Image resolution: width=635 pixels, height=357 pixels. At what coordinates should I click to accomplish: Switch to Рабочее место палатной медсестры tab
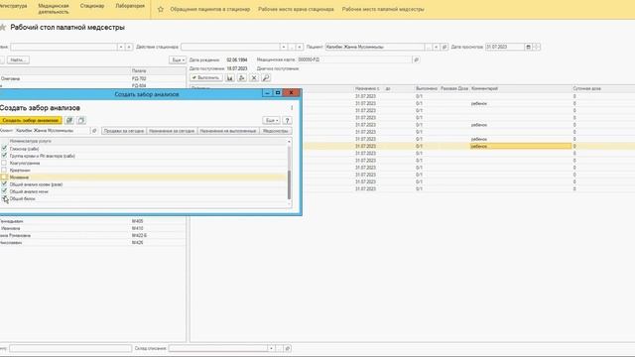(383, 9)
